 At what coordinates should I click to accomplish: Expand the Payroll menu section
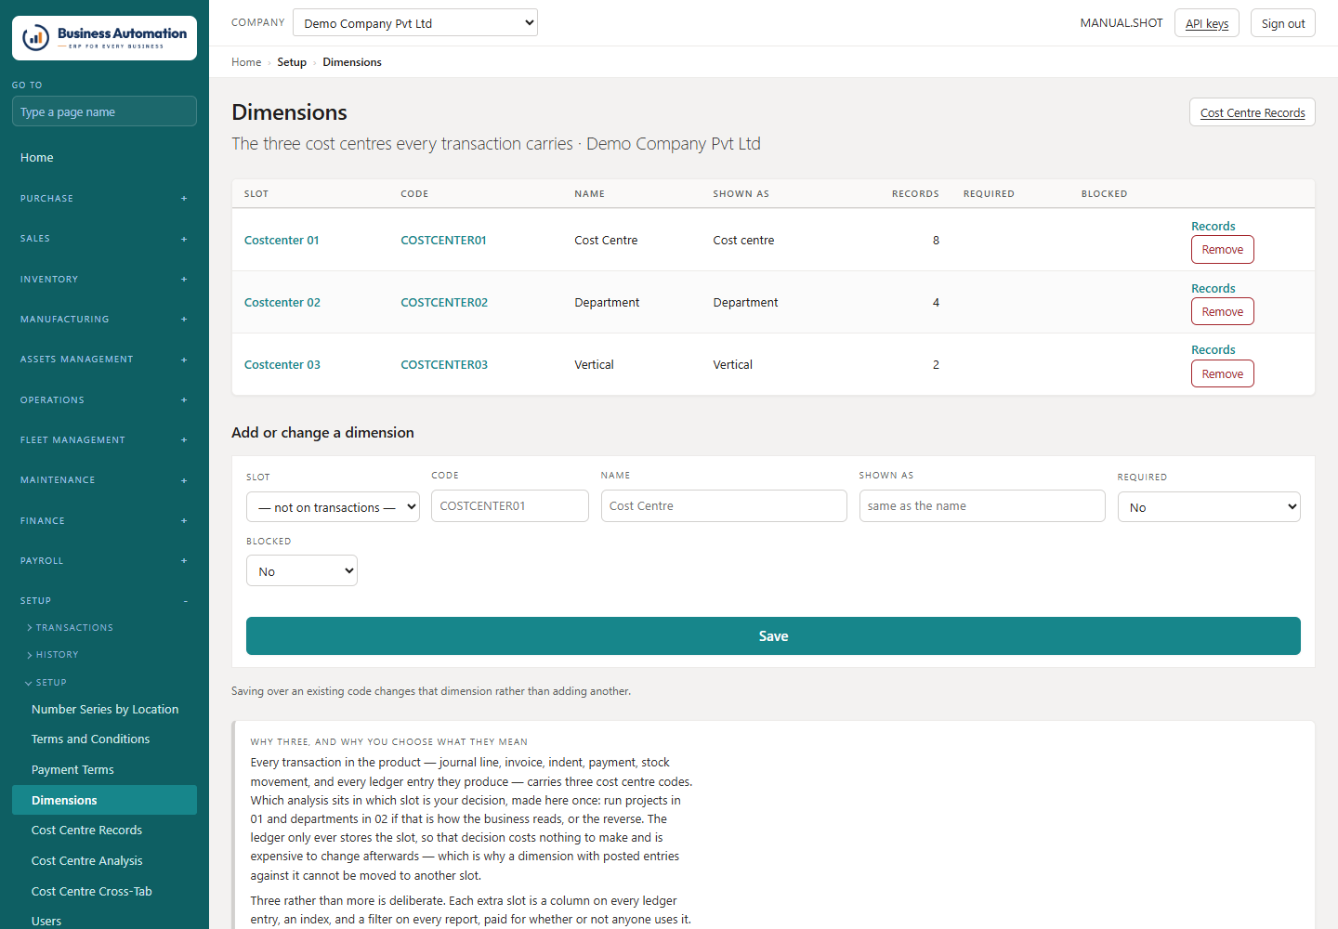tap(104, 561)
